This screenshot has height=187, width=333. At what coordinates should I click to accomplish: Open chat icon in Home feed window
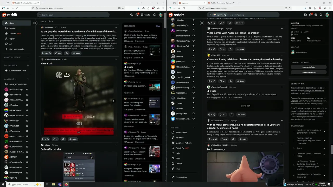click(137, 15)
